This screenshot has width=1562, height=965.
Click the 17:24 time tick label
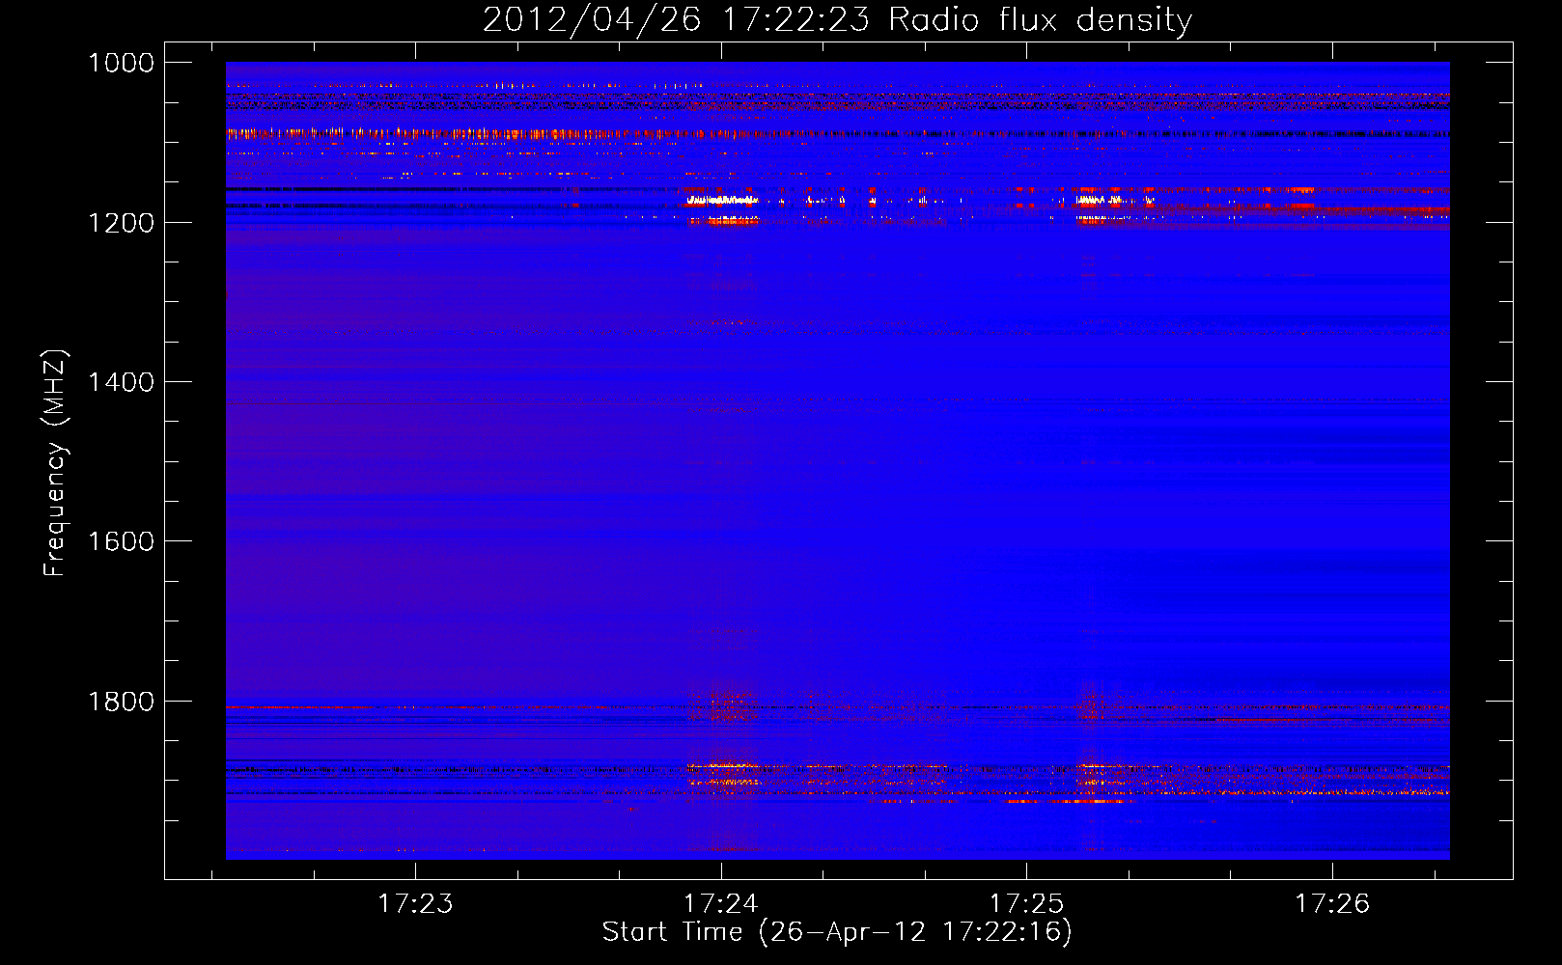click(721, 903)
